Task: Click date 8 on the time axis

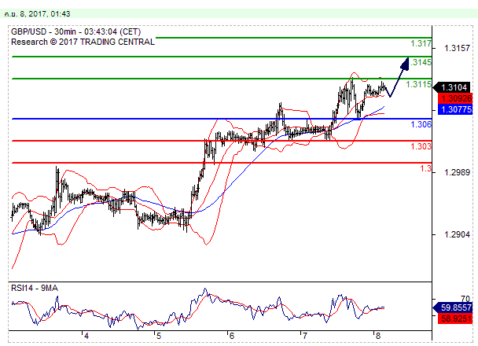Action: point(377,336)
